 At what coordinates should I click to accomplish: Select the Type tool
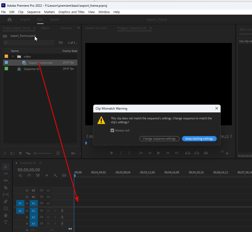(6, 222)
